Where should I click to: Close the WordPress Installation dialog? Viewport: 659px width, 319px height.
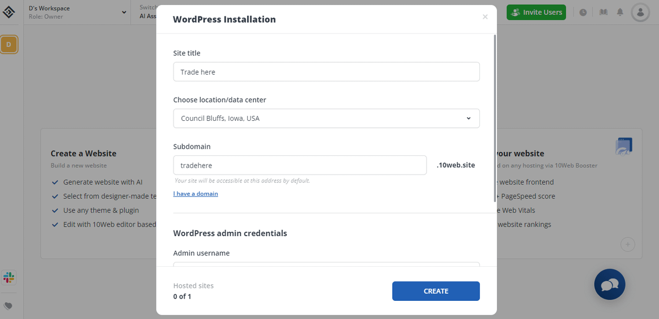click(x=485, y=17)
